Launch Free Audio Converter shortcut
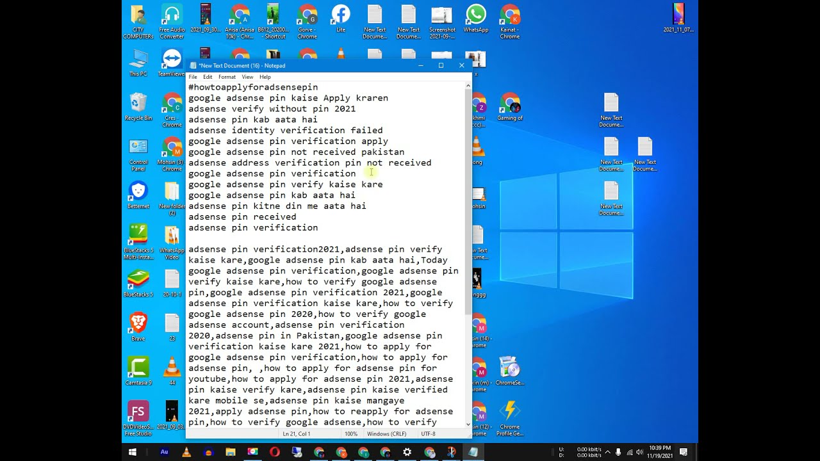This screenshot has height=461, width=820. (172, 22)
